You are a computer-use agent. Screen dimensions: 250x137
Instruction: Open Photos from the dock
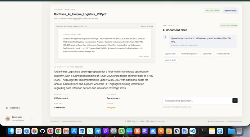coord(34,131)
